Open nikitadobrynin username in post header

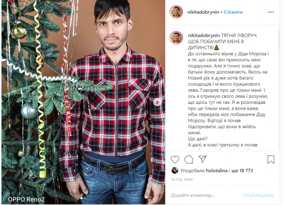pos(203,12)
